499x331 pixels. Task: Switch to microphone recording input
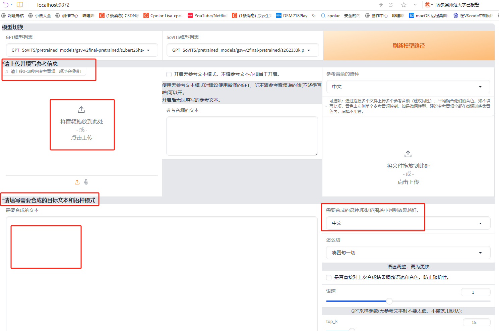point(86,182)
